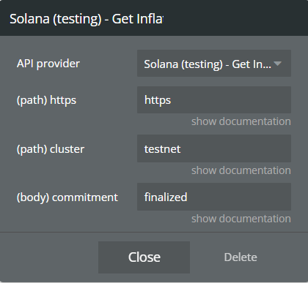This screenshot has width=308, height=283.
Task: Edit the (path) cluster testnet field
Action: tap(214, 148)
